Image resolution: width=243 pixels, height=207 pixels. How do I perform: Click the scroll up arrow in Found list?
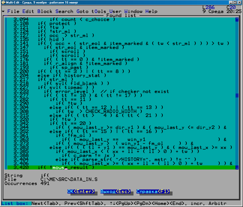pos(237,19)
